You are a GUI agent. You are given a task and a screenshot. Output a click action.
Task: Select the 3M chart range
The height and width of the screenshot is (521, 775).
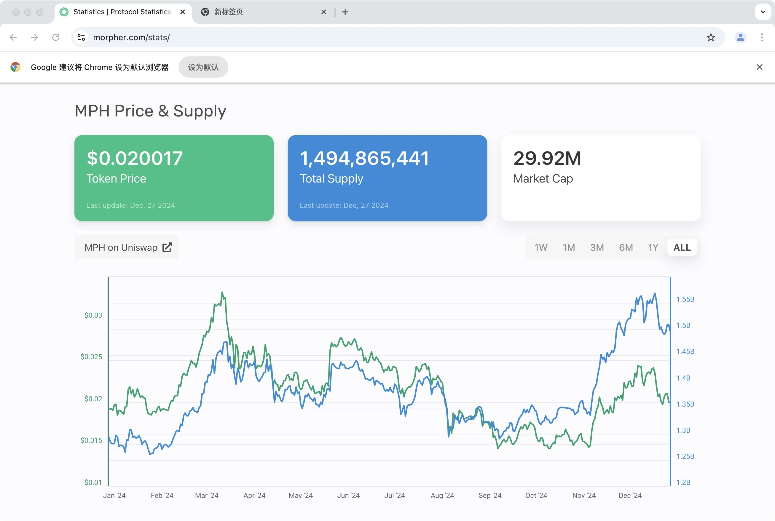pos(597,247)
